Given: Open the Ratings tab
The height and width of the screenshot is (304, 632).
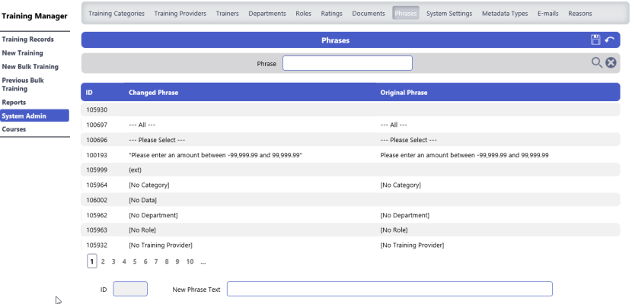Looking at the screenshot, I should tap(332, 13).
